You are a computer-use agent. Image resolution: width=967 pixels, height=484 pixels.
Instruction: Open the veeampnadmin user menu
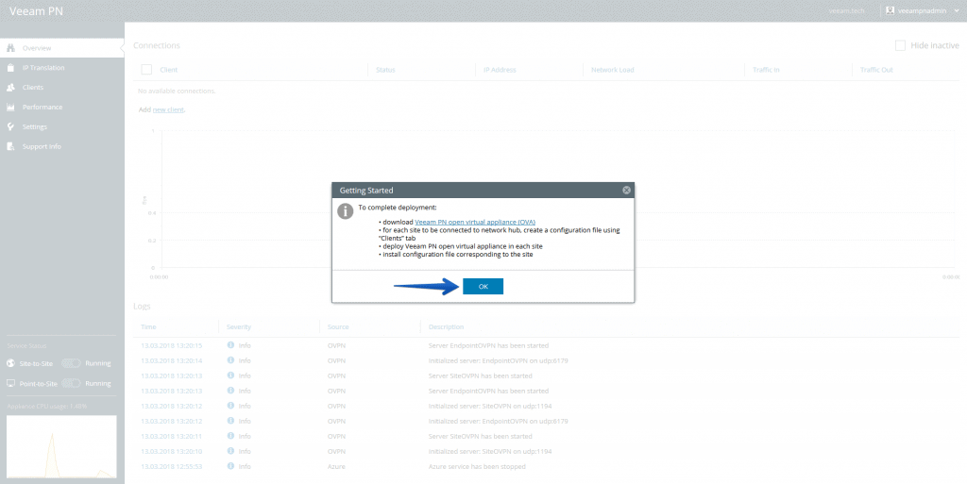[x=921, y=10]
